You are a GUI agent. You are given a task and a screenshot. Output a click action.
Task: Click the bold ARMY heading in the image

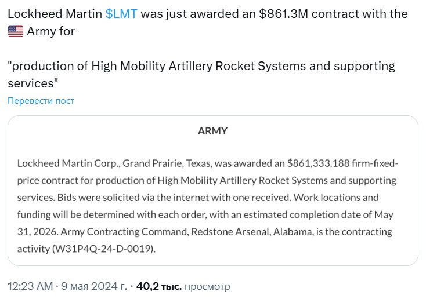point(212,131)
